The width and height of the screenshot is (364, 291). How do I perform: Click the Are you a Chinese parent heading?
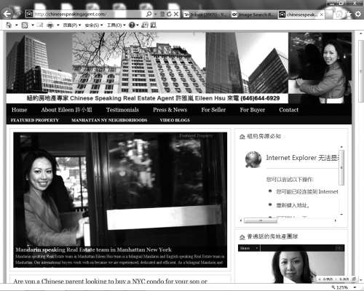(x=111, y=282)
